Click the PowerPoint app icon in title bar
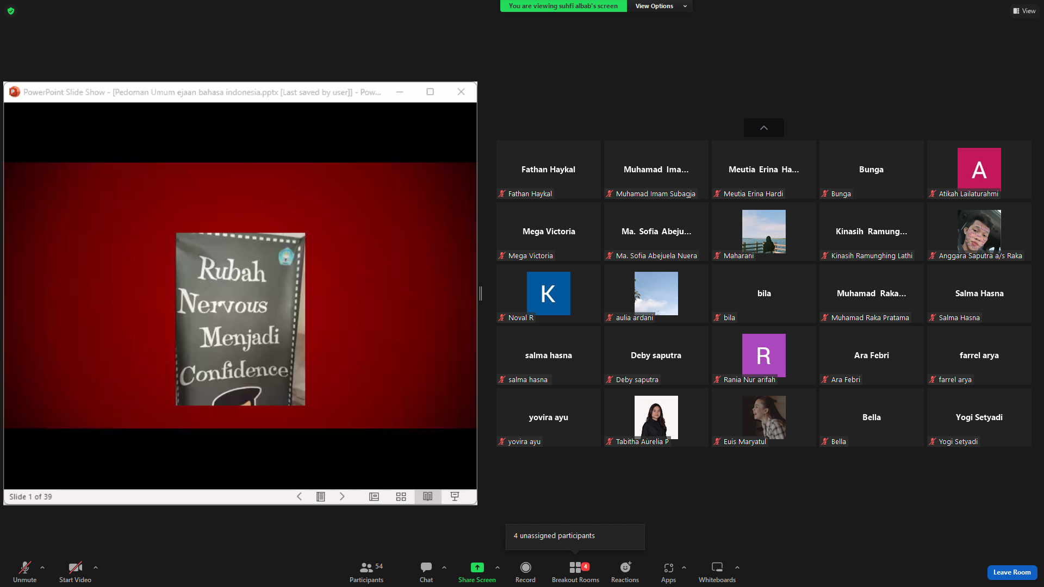This screenshot has height=587, width=1044. pos(15,92)
